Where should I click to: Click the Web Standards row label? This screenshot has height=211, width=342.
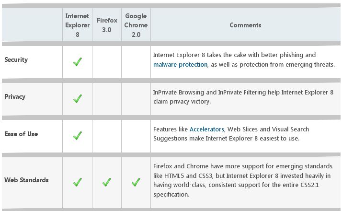(x=26, y=180)
